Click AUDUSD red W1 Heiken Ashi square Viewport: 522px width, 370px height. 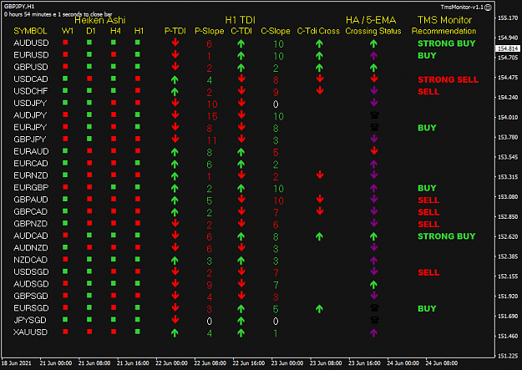point(65,43)
